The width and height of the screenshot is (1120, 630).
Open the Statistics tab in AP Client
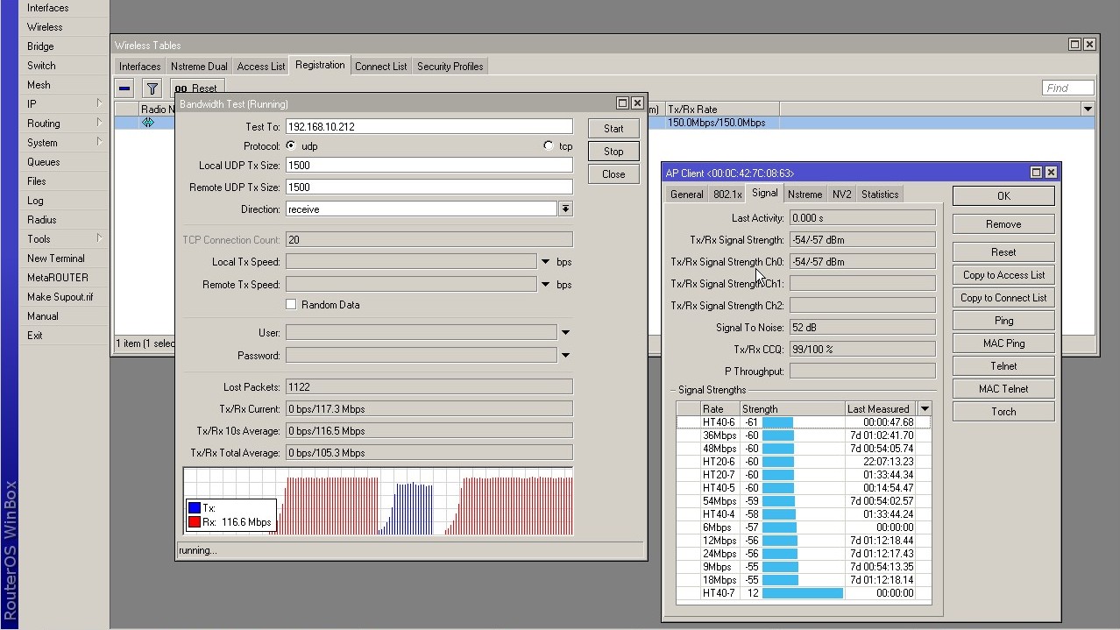[x=880, y=195]
